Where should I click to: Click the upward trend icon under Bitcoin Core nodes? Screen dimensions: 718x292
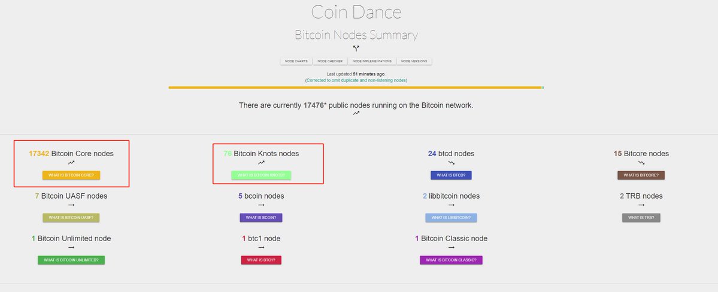[x=71, y=162]
